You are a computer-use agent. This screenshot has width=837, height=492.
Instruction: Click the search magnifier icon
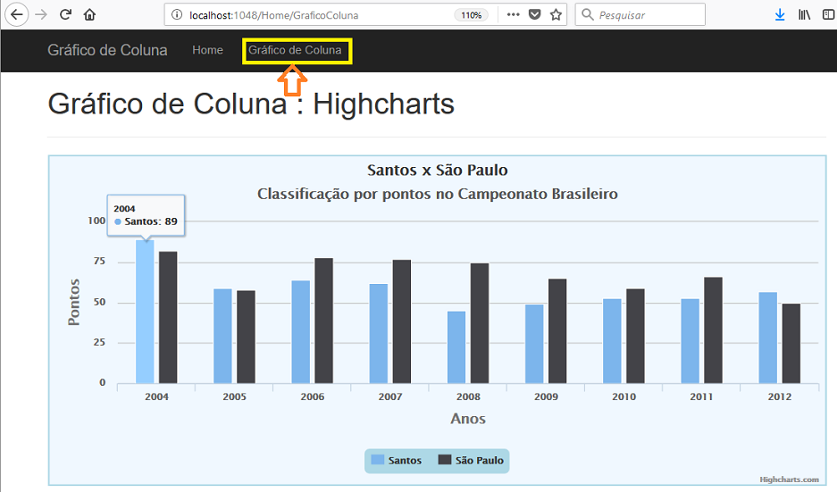pos(587,14)
